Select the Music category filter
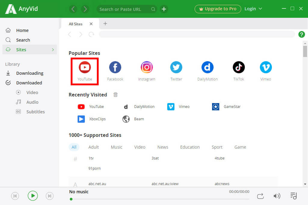Image resolution: width=308 pixels, height=205 pixels. click(116, 147)
